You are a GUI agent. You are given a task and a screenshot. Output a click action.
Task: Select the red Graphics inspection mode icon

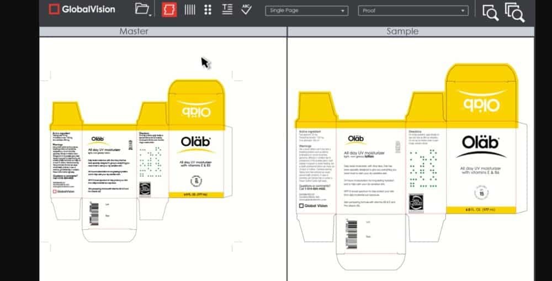(169, 9)
